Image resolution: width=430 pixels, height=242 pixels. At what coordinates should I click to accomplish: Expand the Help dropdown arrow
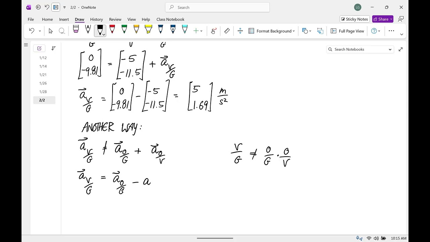tap(379, 31)
